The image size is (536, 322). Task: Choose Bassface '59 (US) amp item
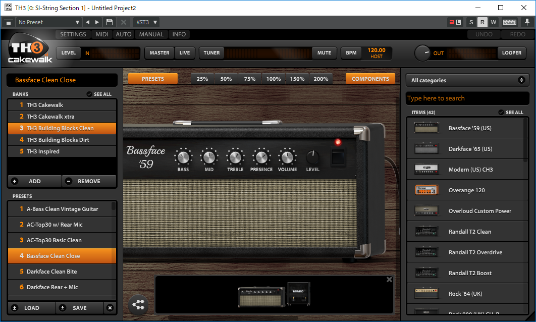point(465,128)
